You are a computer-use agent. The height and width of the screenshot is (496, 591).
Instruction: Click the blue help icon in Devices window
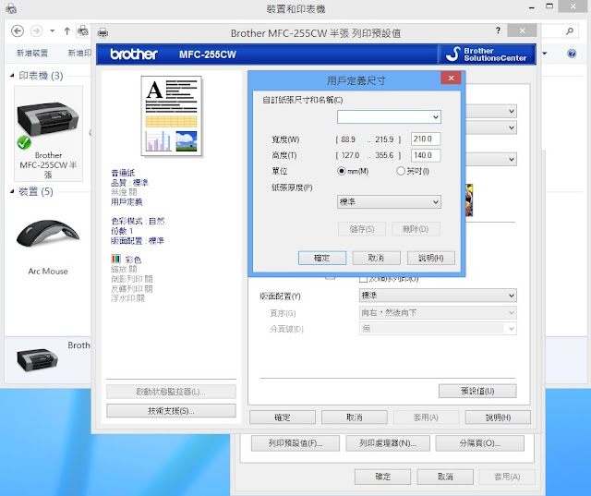[572, 54]
